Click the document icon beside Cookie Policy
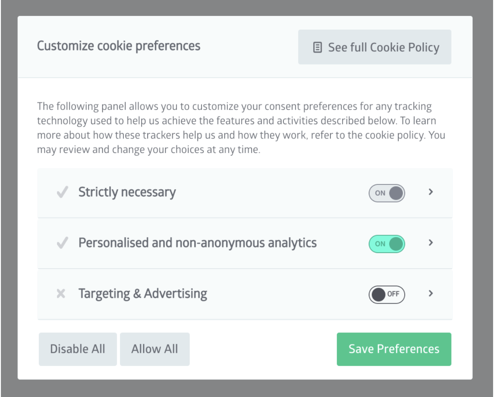 pos(317,47)
